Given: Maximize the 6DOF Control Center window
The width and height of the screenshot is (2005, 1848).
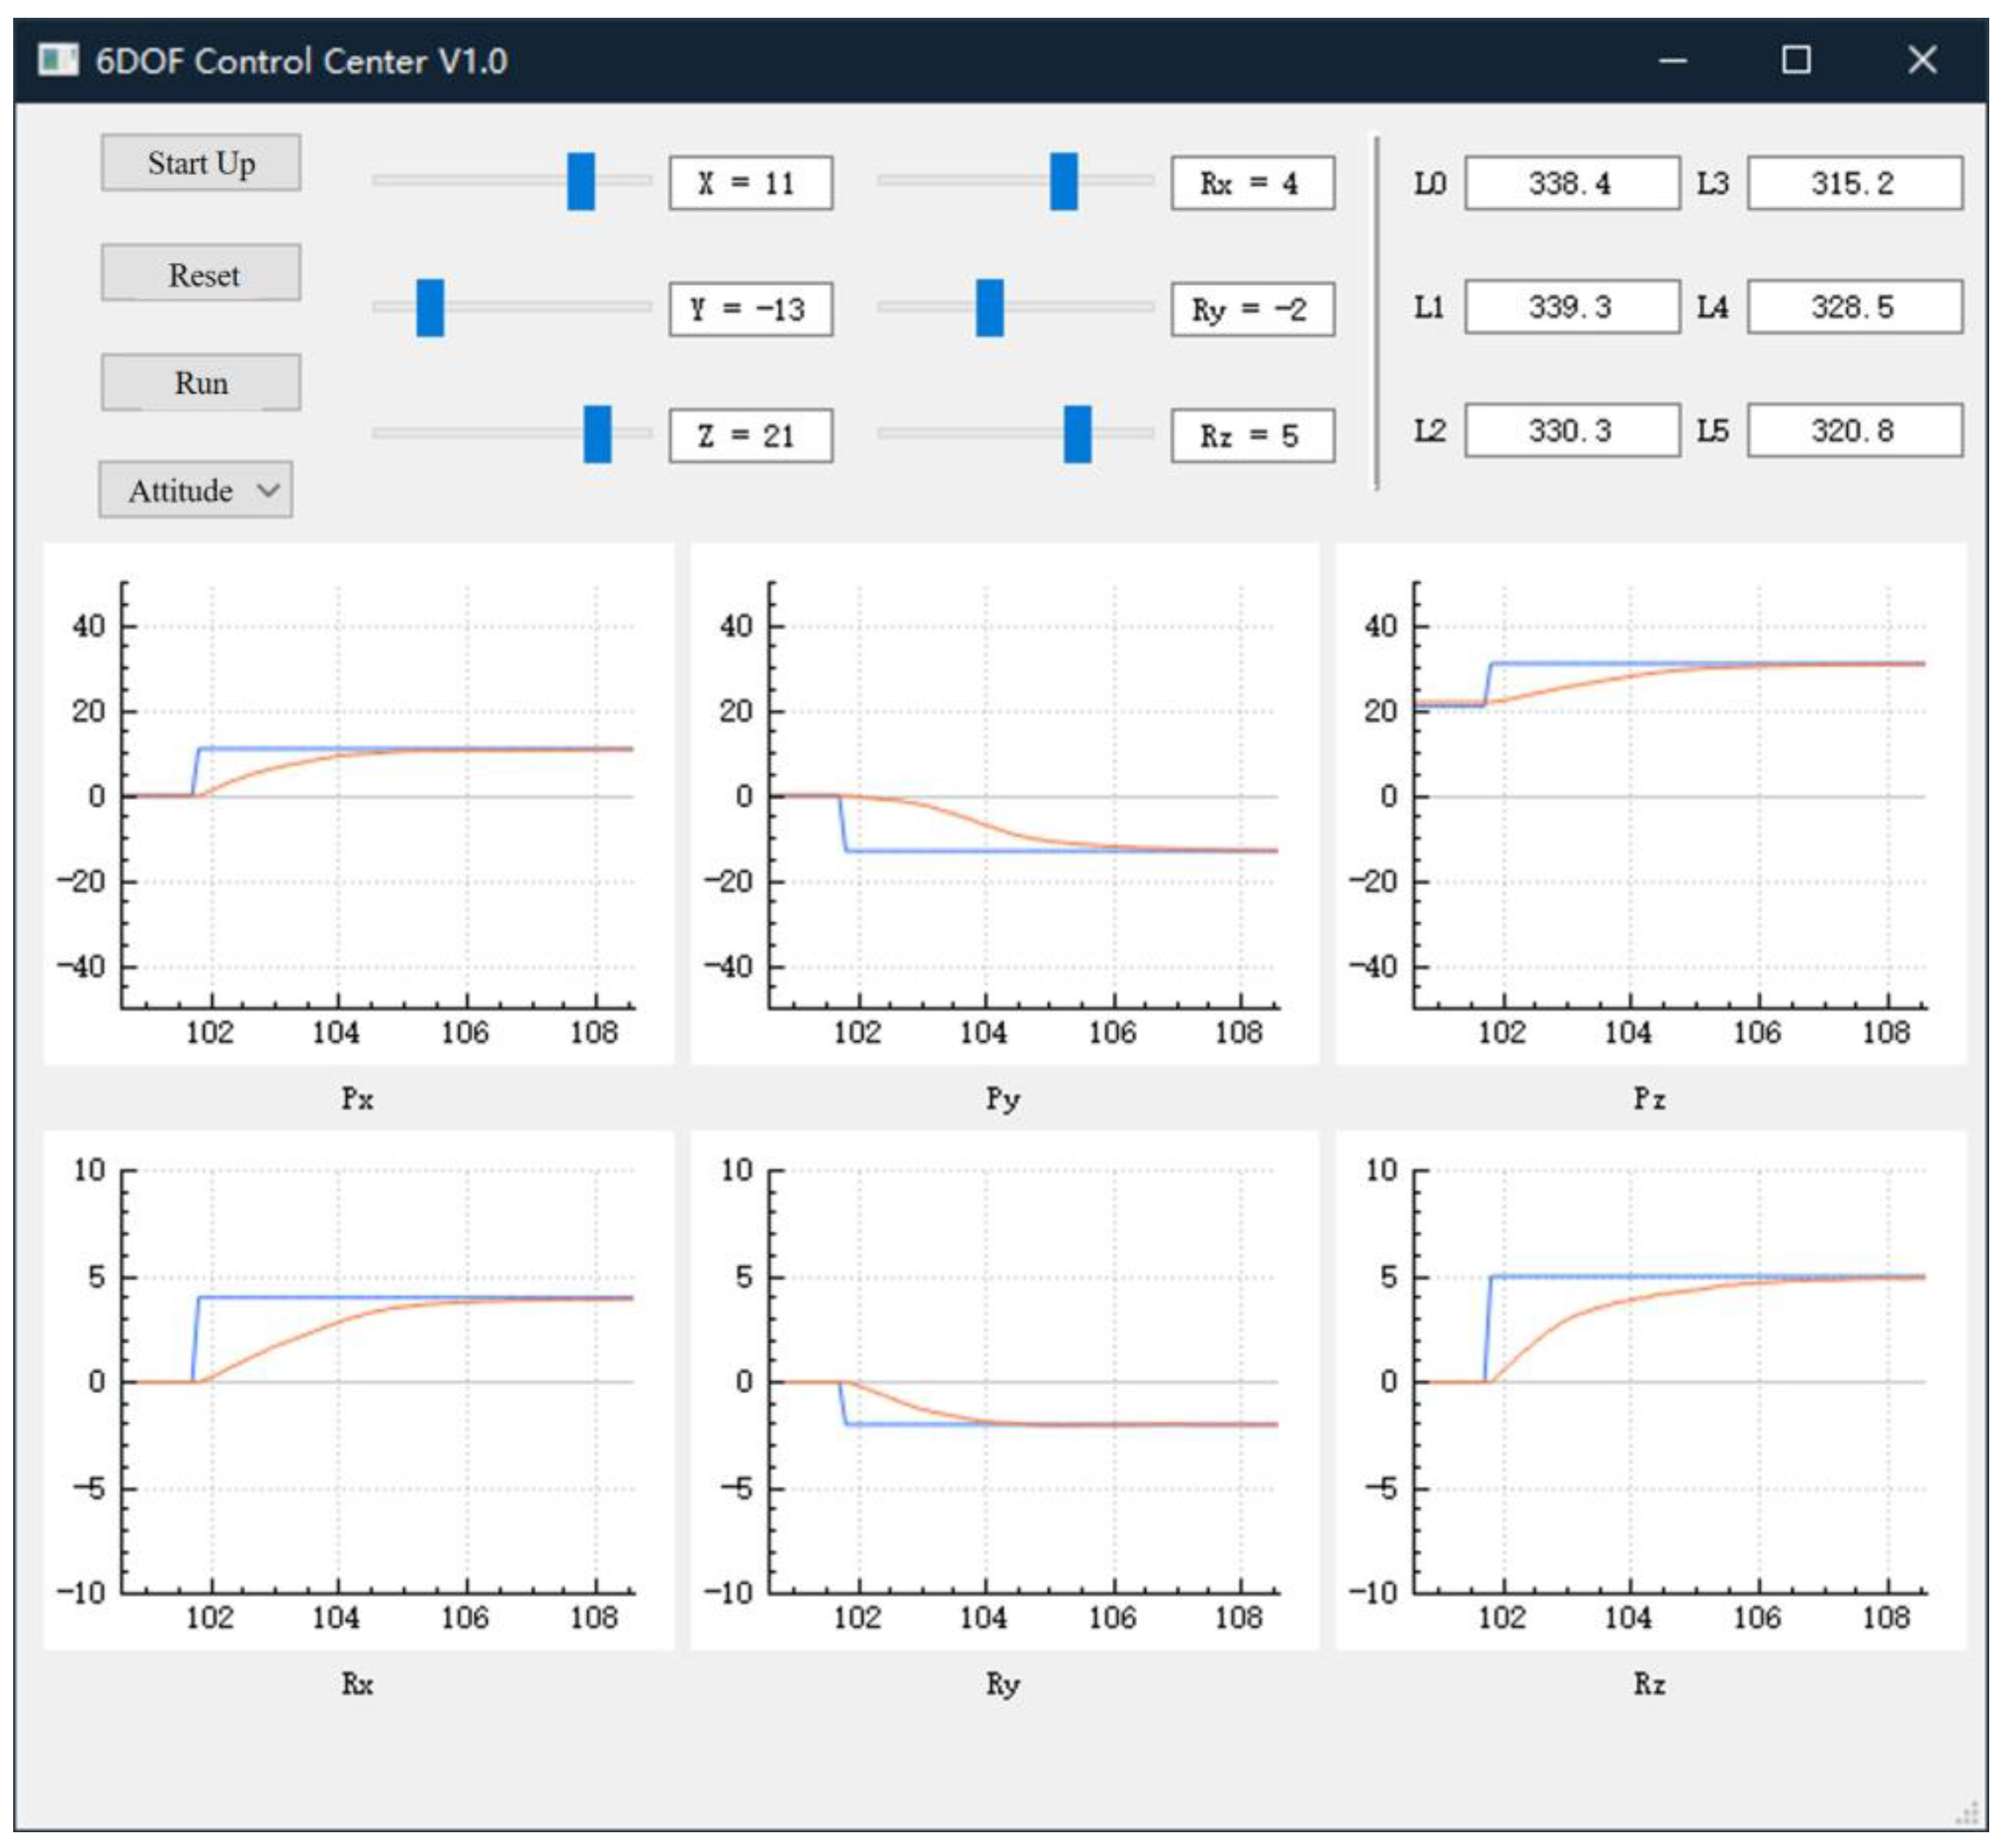Looking at the screenshot, I should (1796, 60).
